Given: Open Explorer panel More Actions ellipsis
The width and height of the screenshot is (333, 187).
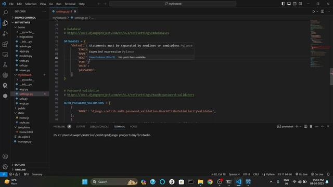Looking at the screenshot, I should point(44,11).
